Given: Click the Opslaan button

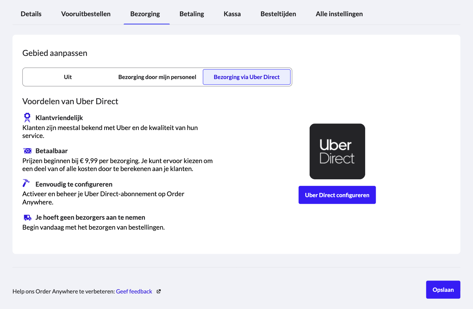Looking at the screenshot, I should point(443,290).
